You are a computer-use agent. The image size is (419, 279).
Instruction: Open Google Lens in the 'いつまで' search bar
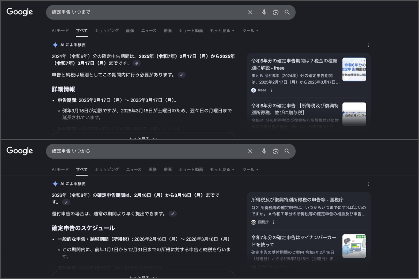coord(276,12)
